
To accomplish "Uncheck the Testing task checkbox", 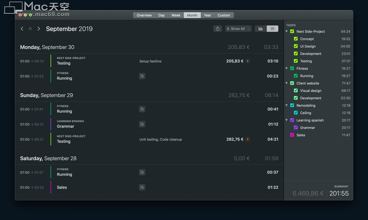I will 296,61.
